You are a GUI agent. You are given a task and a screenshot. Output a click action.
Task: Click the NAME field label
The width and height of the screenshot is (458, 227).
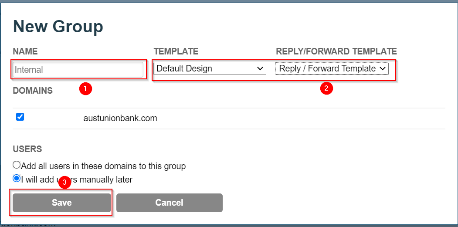25,51
